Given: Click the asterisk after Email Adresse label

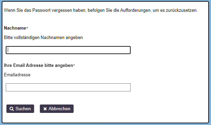Looking at the screenshot, I should pyautogui.click(x=74, y=65).
